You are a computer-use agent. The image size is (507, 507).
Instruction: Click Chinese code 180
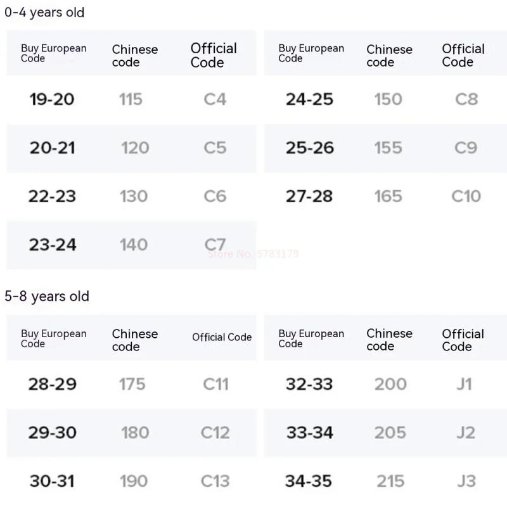tap(135, 433)
